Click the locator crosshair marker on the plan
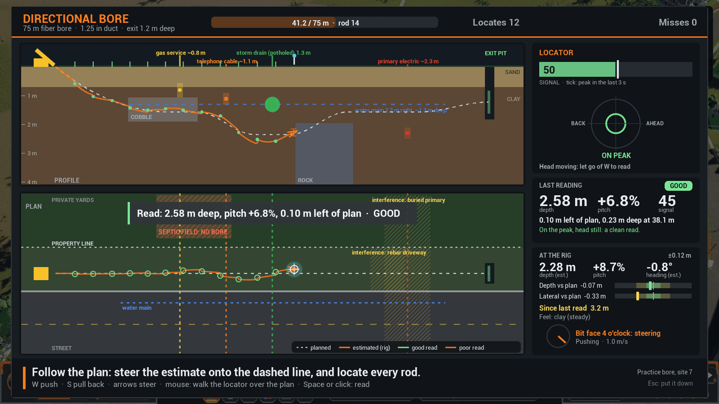 294,269
